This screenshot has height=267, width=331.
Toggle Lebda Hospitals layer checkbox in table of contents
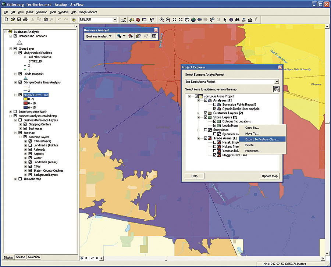click(20, 74)
